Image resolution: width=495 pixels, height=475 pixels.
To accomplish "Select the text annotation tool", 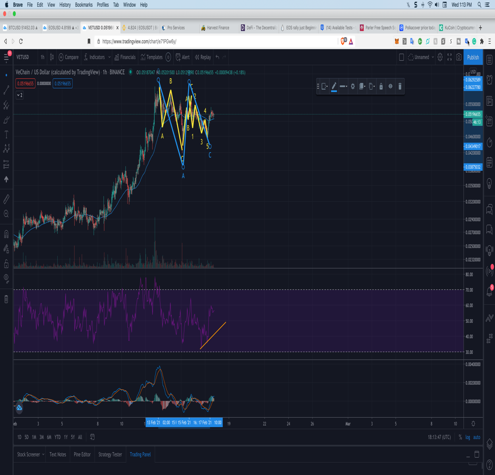I will (x=6, y=134).
